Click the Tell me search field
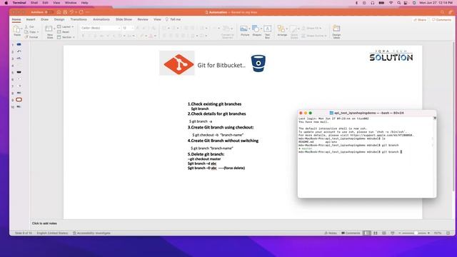 [173, 19]
